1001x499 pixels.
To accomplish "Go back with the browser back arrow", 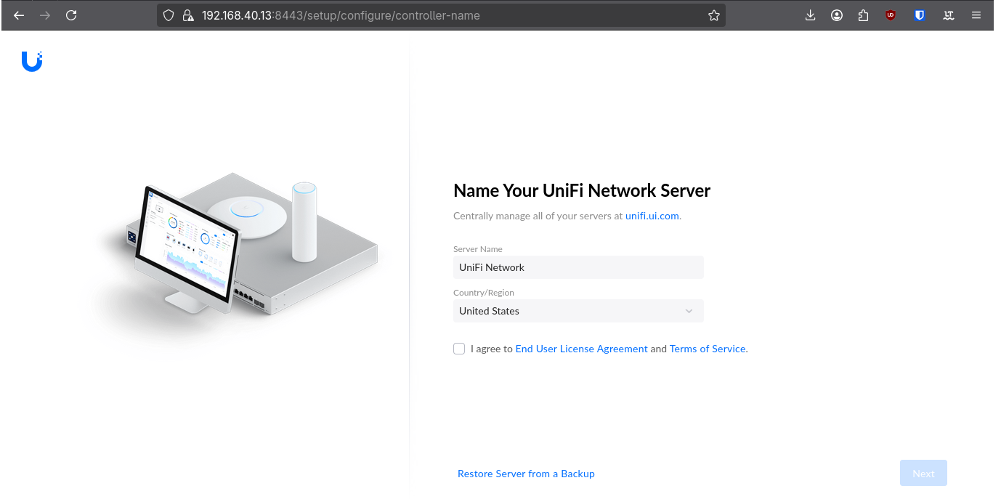I will (x=20, y=15).
